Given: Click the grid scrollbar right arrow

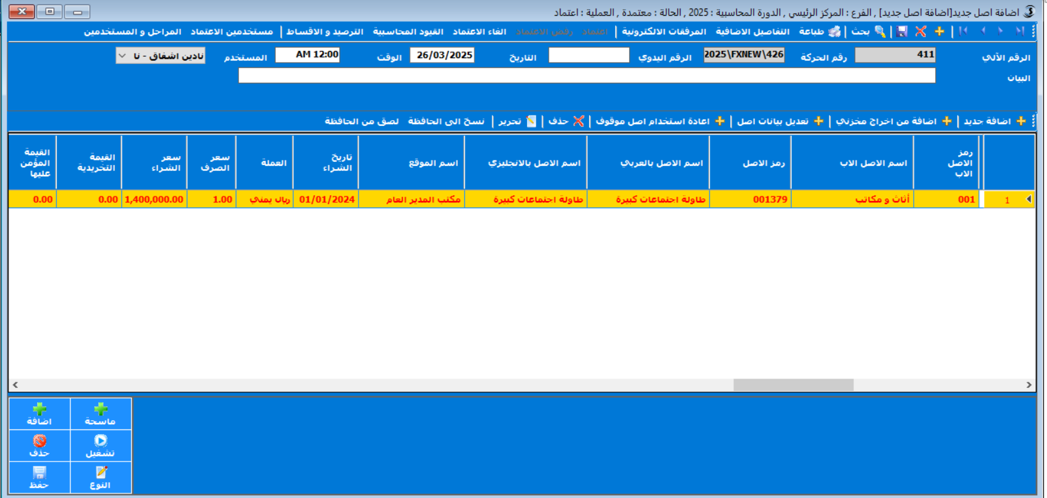Looking at the screenshot, I should (1029, 385).
